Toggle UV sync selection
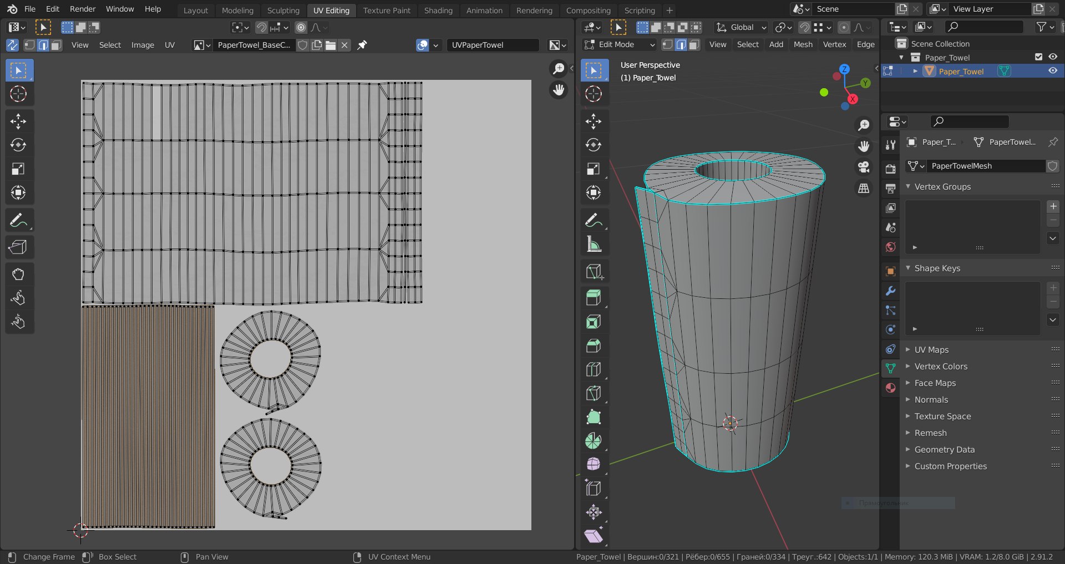 tap(12, 45)
